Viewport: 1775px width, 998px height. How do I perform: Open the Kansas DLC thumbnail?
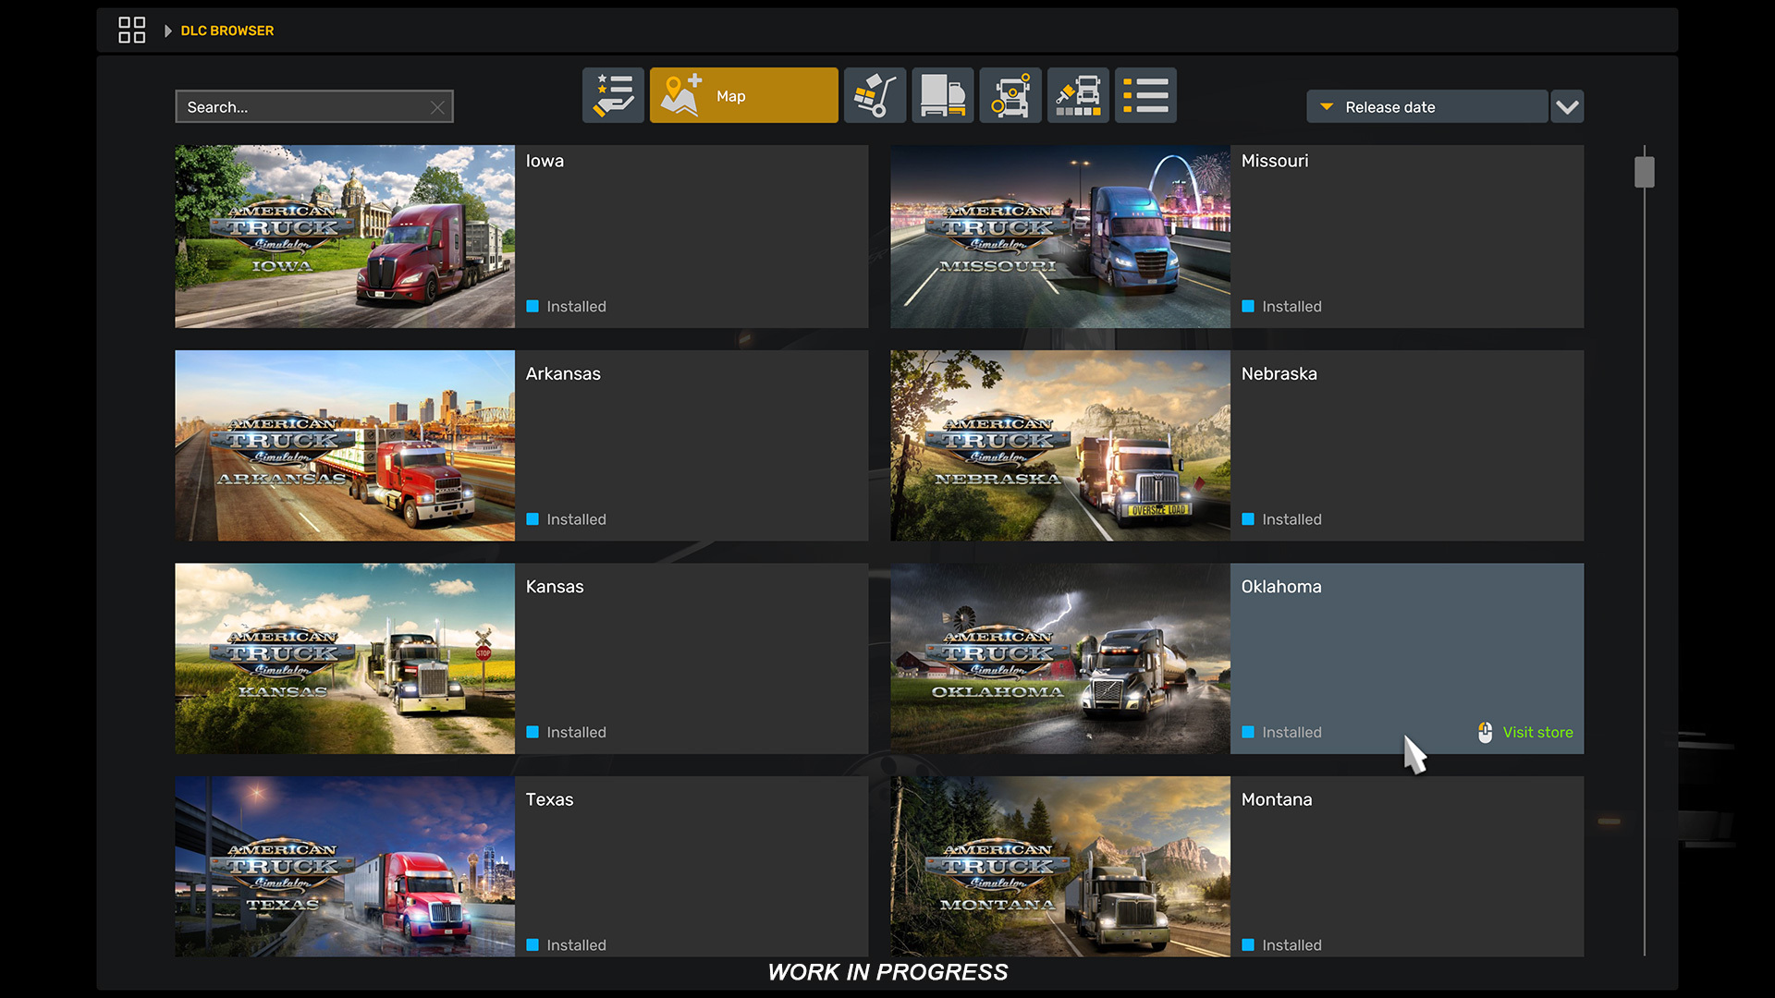tap(345, 659)
